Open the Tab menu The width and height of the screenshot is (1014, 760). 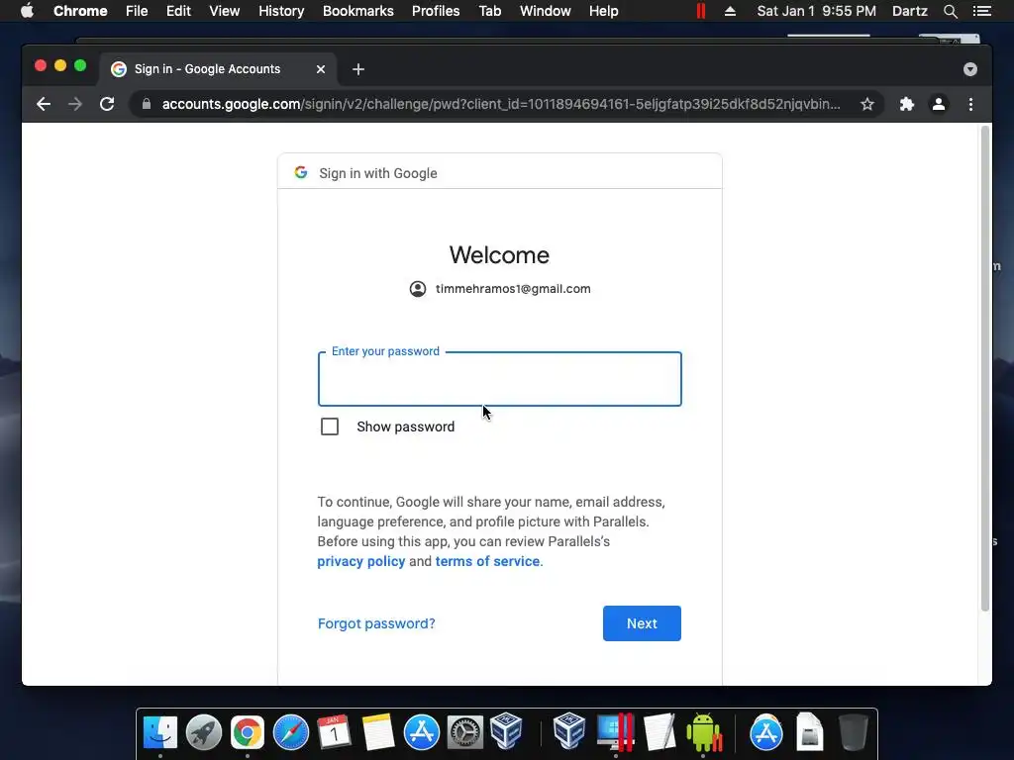pyautogui.click(x=489, y=11)
